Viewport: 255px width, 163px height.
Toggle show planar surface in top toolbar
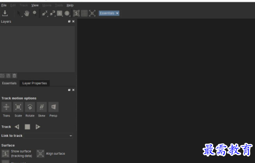76,13
